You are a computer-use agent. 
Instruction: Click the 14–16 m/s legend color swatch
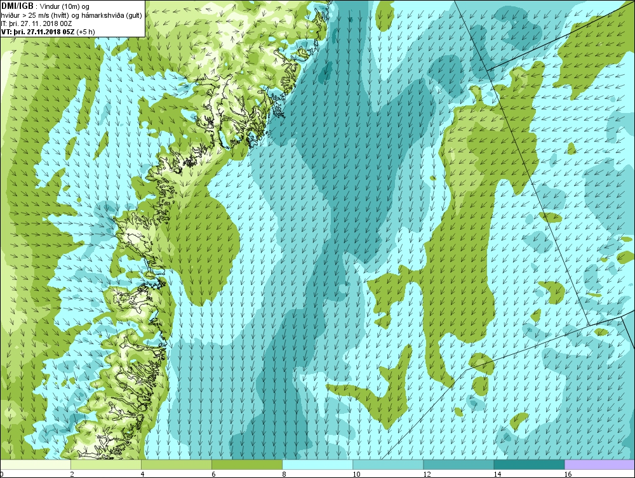tap(529, 465)
